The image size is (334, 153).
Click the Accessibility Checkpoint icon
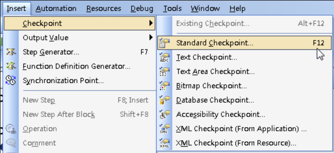(164, 114)
